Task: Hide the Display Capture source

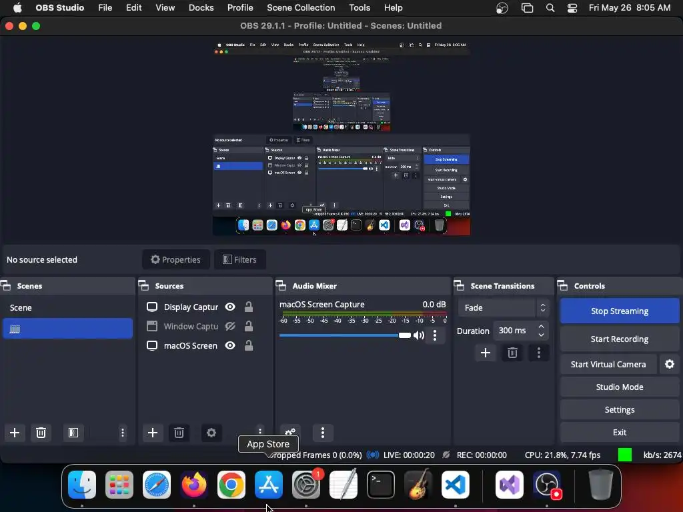Action: (230, 307)
